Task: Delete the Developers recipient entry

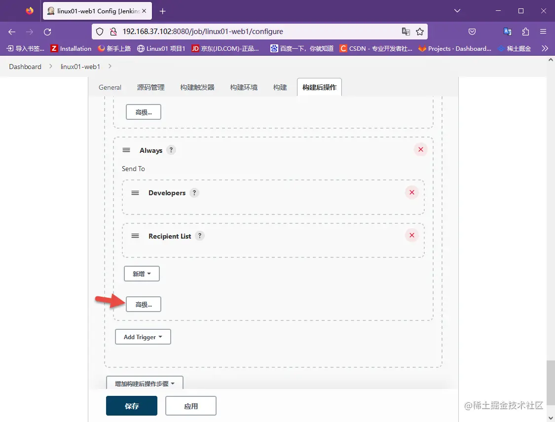Action: click(x=411, y=192)
